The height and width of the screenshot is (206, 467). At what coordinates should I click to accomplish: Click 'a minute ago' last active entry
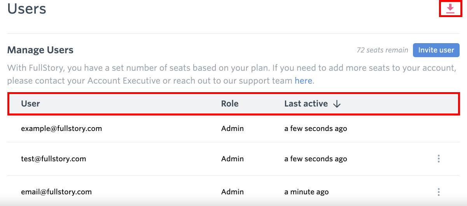[x=306, y=192]
